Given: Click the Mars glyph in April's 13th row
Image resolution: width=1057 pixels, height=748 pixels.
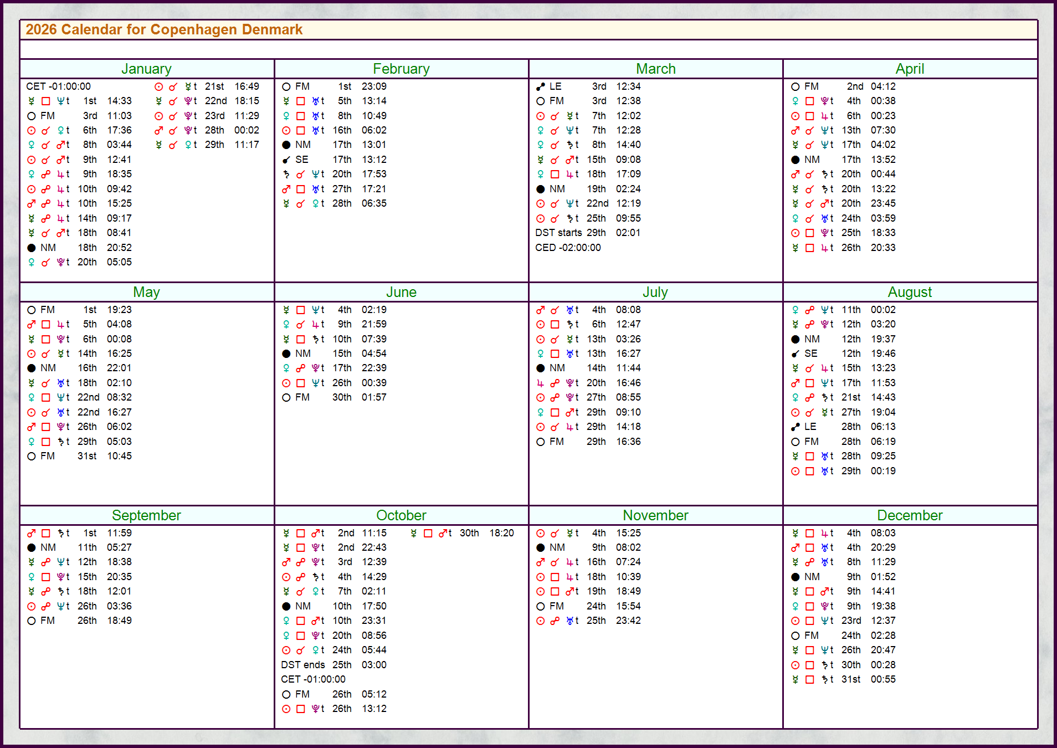Looking at the screenshot, I should [795, 130].
